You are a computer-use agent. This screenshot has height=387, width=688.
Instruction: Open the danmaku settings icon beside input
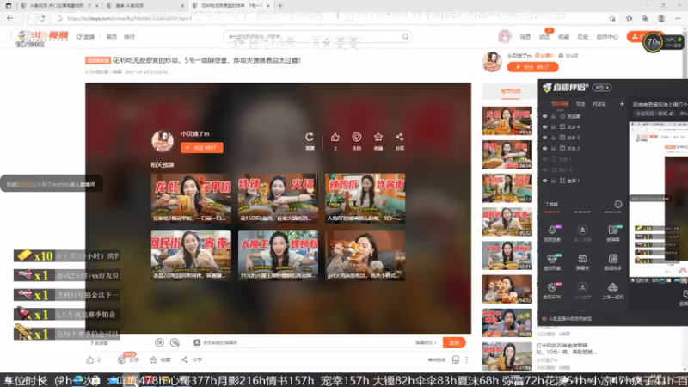click(175, 342)
